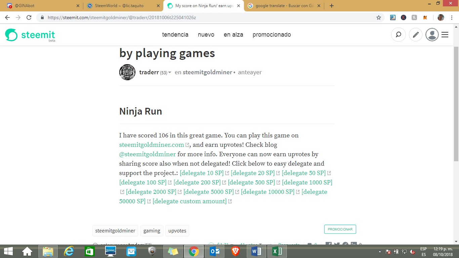Viewport: 459px width, 258px height.
Task: Click the external link icon after steemitgoldminer.com
Action: click(x=187, y=145)
